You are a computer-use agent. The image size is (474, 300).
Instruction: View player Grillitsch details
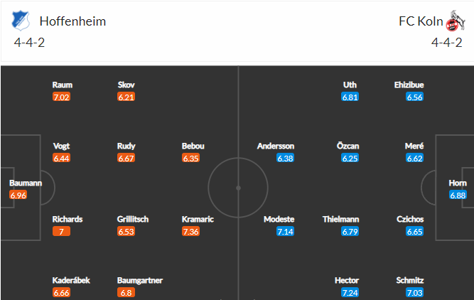tap(133, 219)
